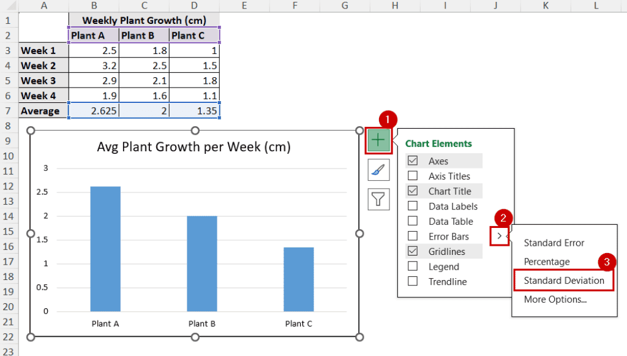
Task: Choose Standard Deviation from the submenu
Action: coord(562,280)
